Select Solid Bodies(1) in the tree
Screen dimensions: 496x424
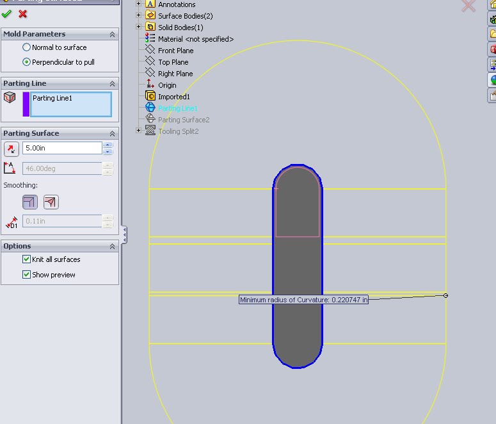pyautogui.click(x=180, y=28)
